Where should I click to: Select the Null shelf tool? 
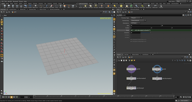[x=69, y=6]
